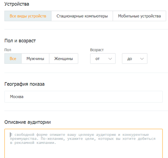Viewport: 168px width, 158px height.
Task: Click the 'Москва' geography input field
Action: [x=84, y=97]
